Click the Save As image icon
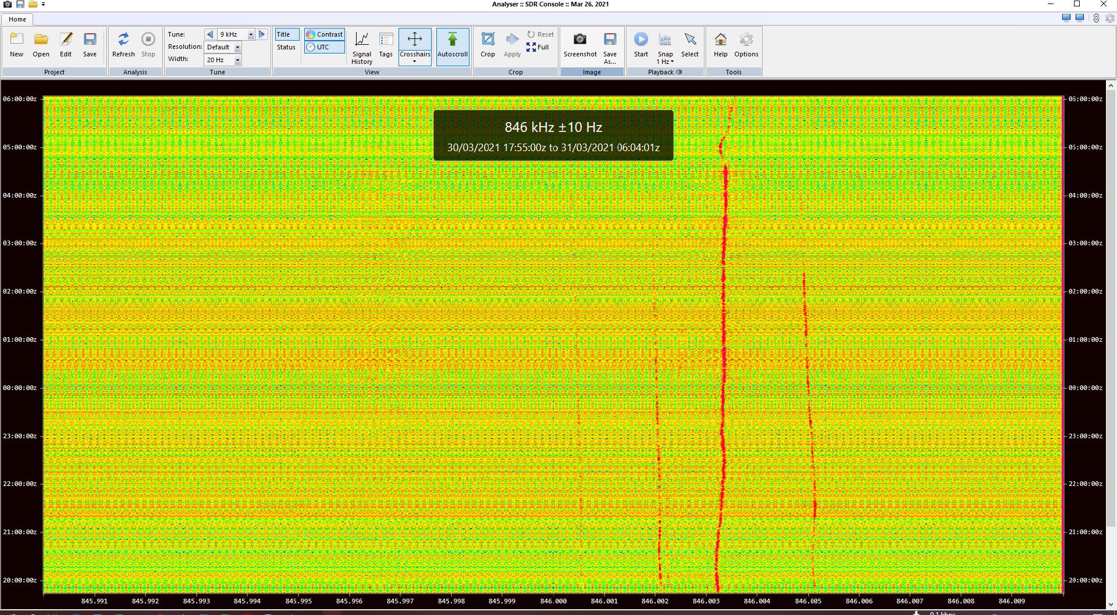This screenshot has width=1117, height=615. point(610,46)
